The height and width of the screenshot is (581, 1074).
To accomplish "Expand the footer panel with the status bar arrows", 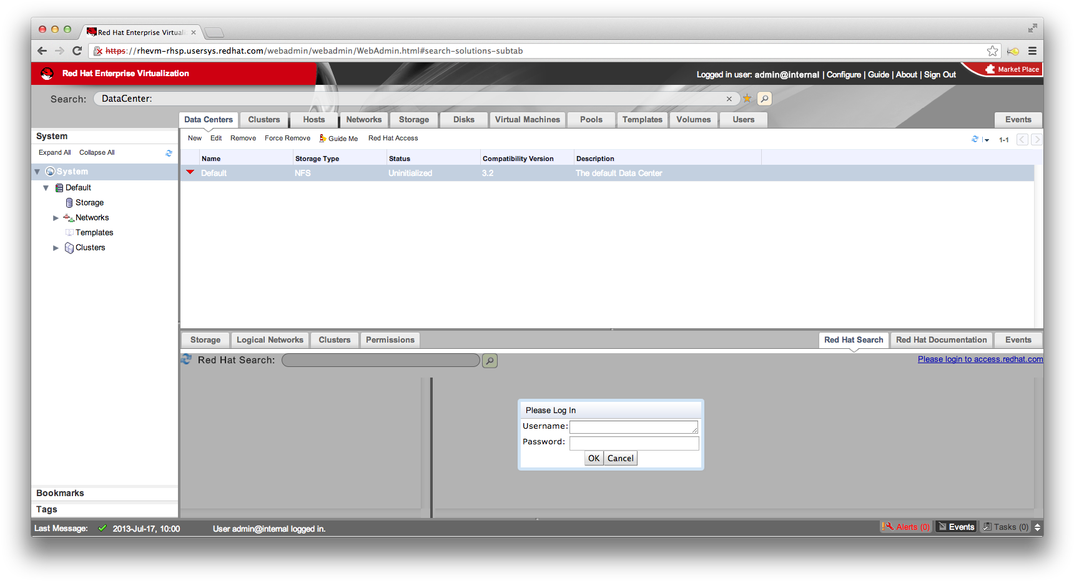I will tap(1037, 527).
